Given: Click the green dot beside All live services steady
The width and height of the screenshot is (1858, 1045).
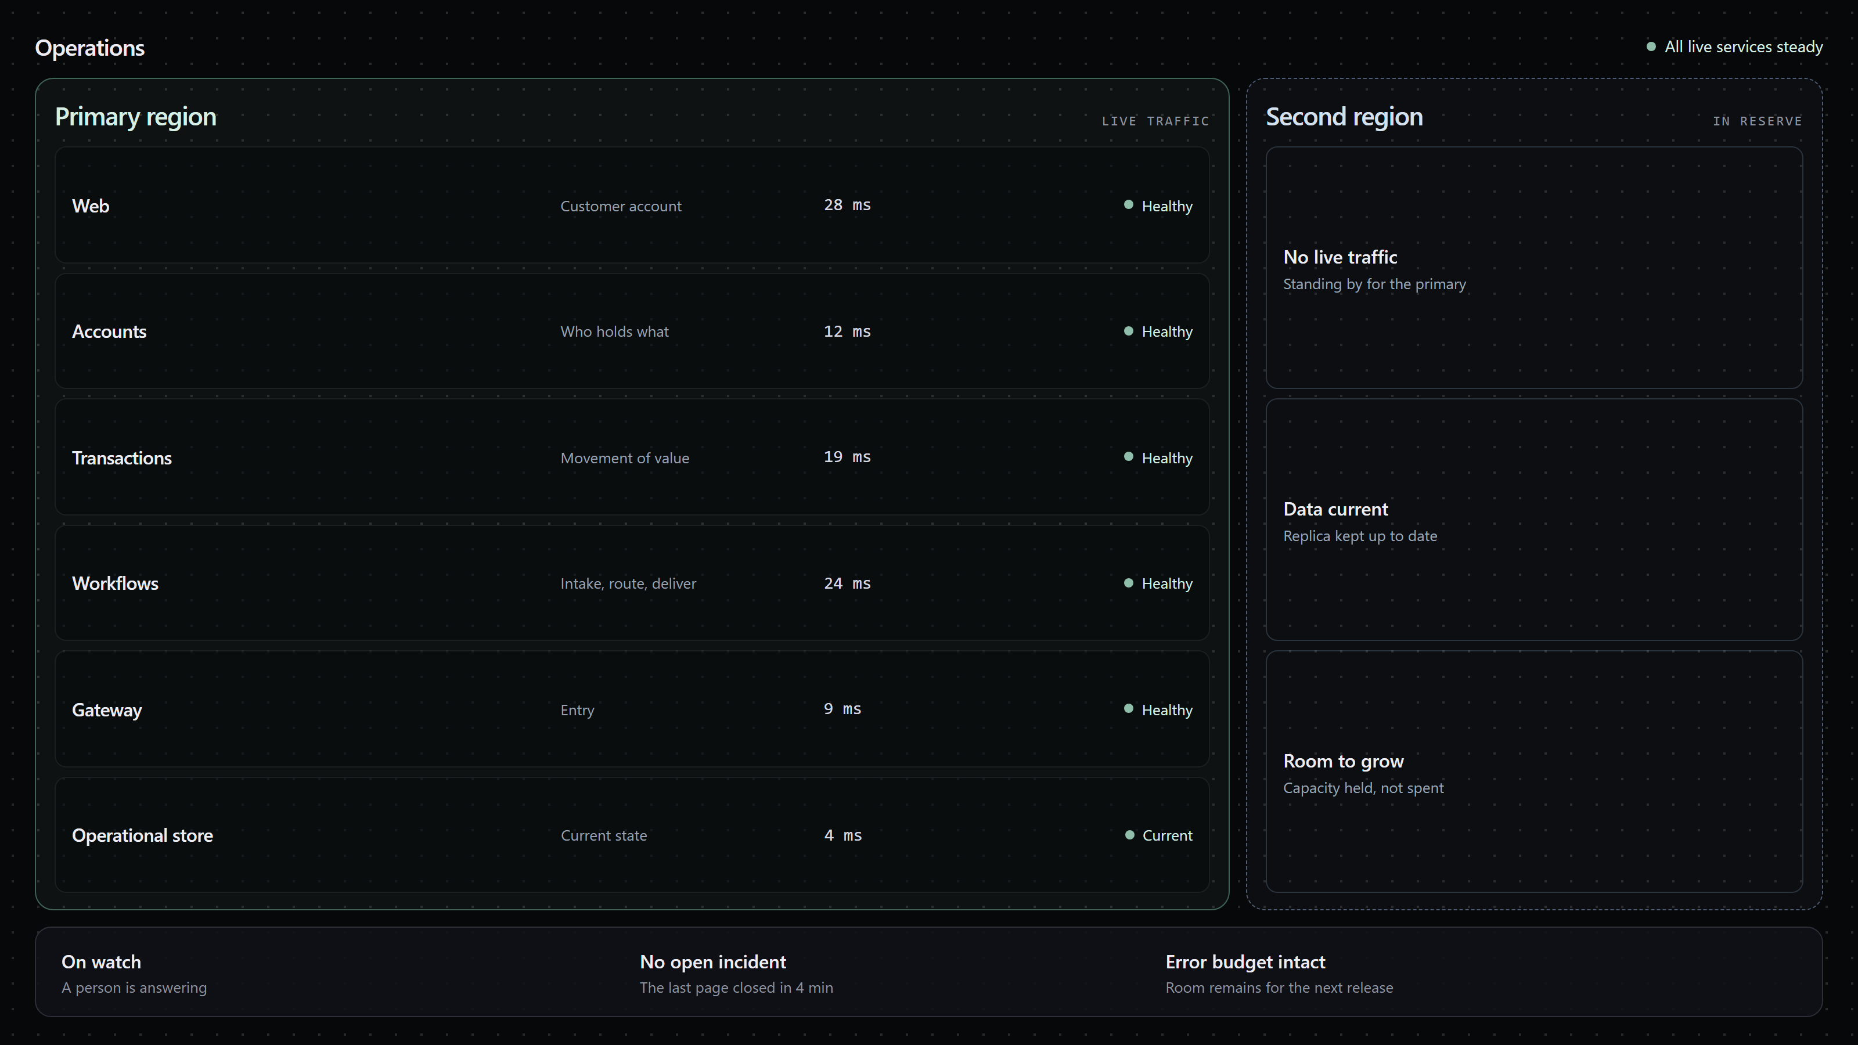Looking at the screenshot, I should tap(1650, 47).
